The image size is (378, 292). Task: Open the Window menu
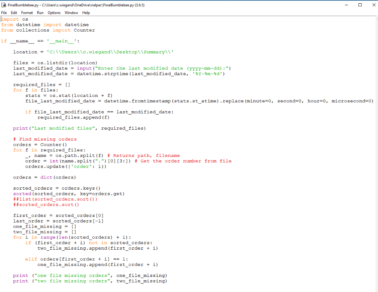[x=71, y=12]
